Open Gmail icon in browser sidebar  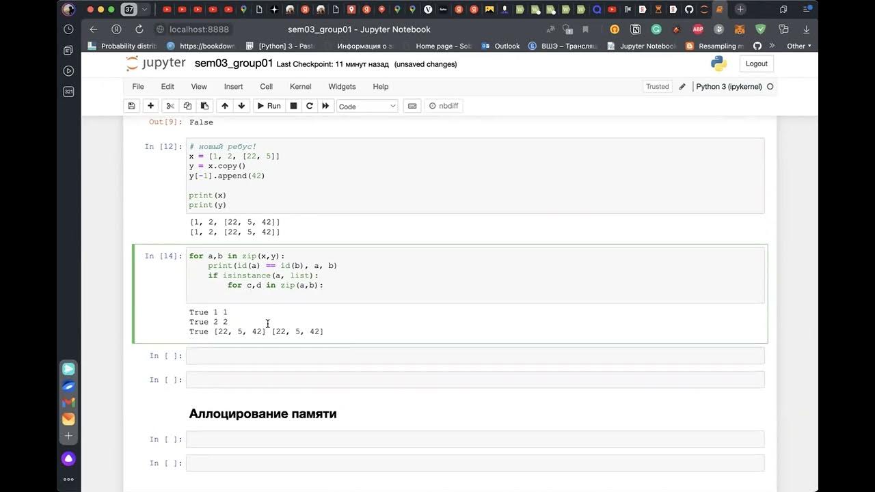coord(68,402)
